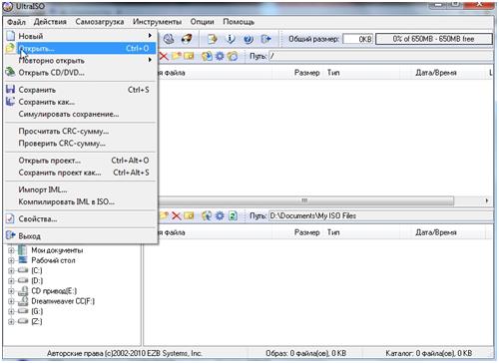Choose Открыть проект... menu item
Screen dimensions: 499x363
click(81, 161)
